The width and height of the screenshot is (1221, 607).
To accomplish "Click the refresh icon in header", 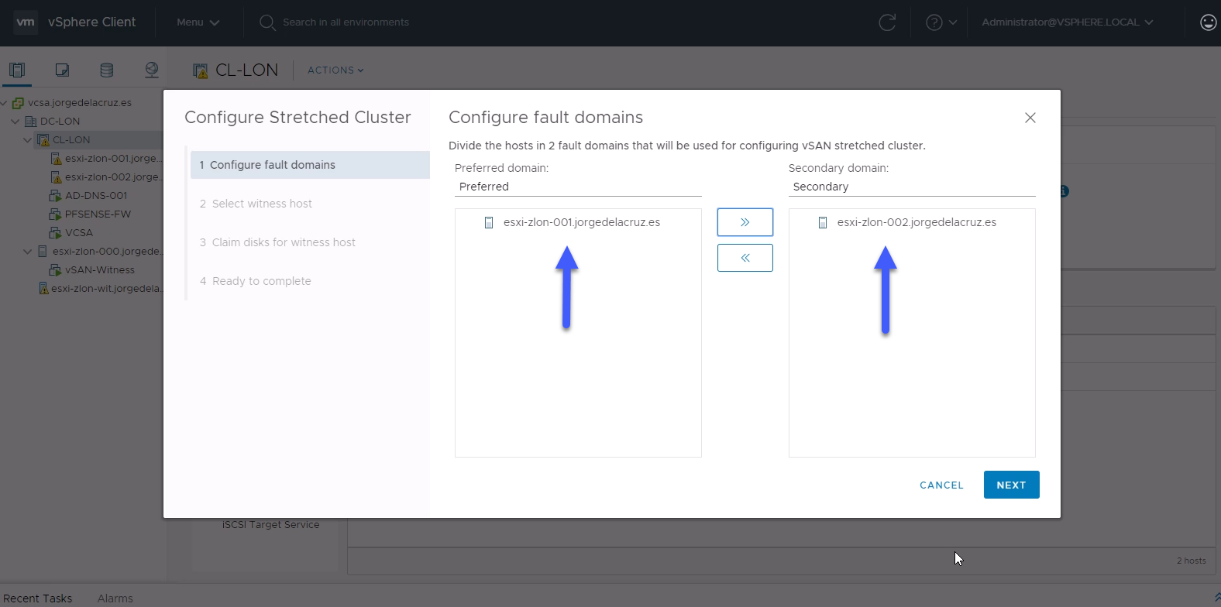I will 887,22.
